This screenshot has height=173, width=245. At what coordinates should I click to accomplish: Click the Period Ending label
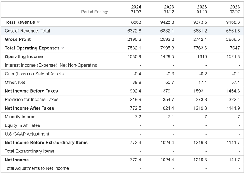[x=95, y=12]
